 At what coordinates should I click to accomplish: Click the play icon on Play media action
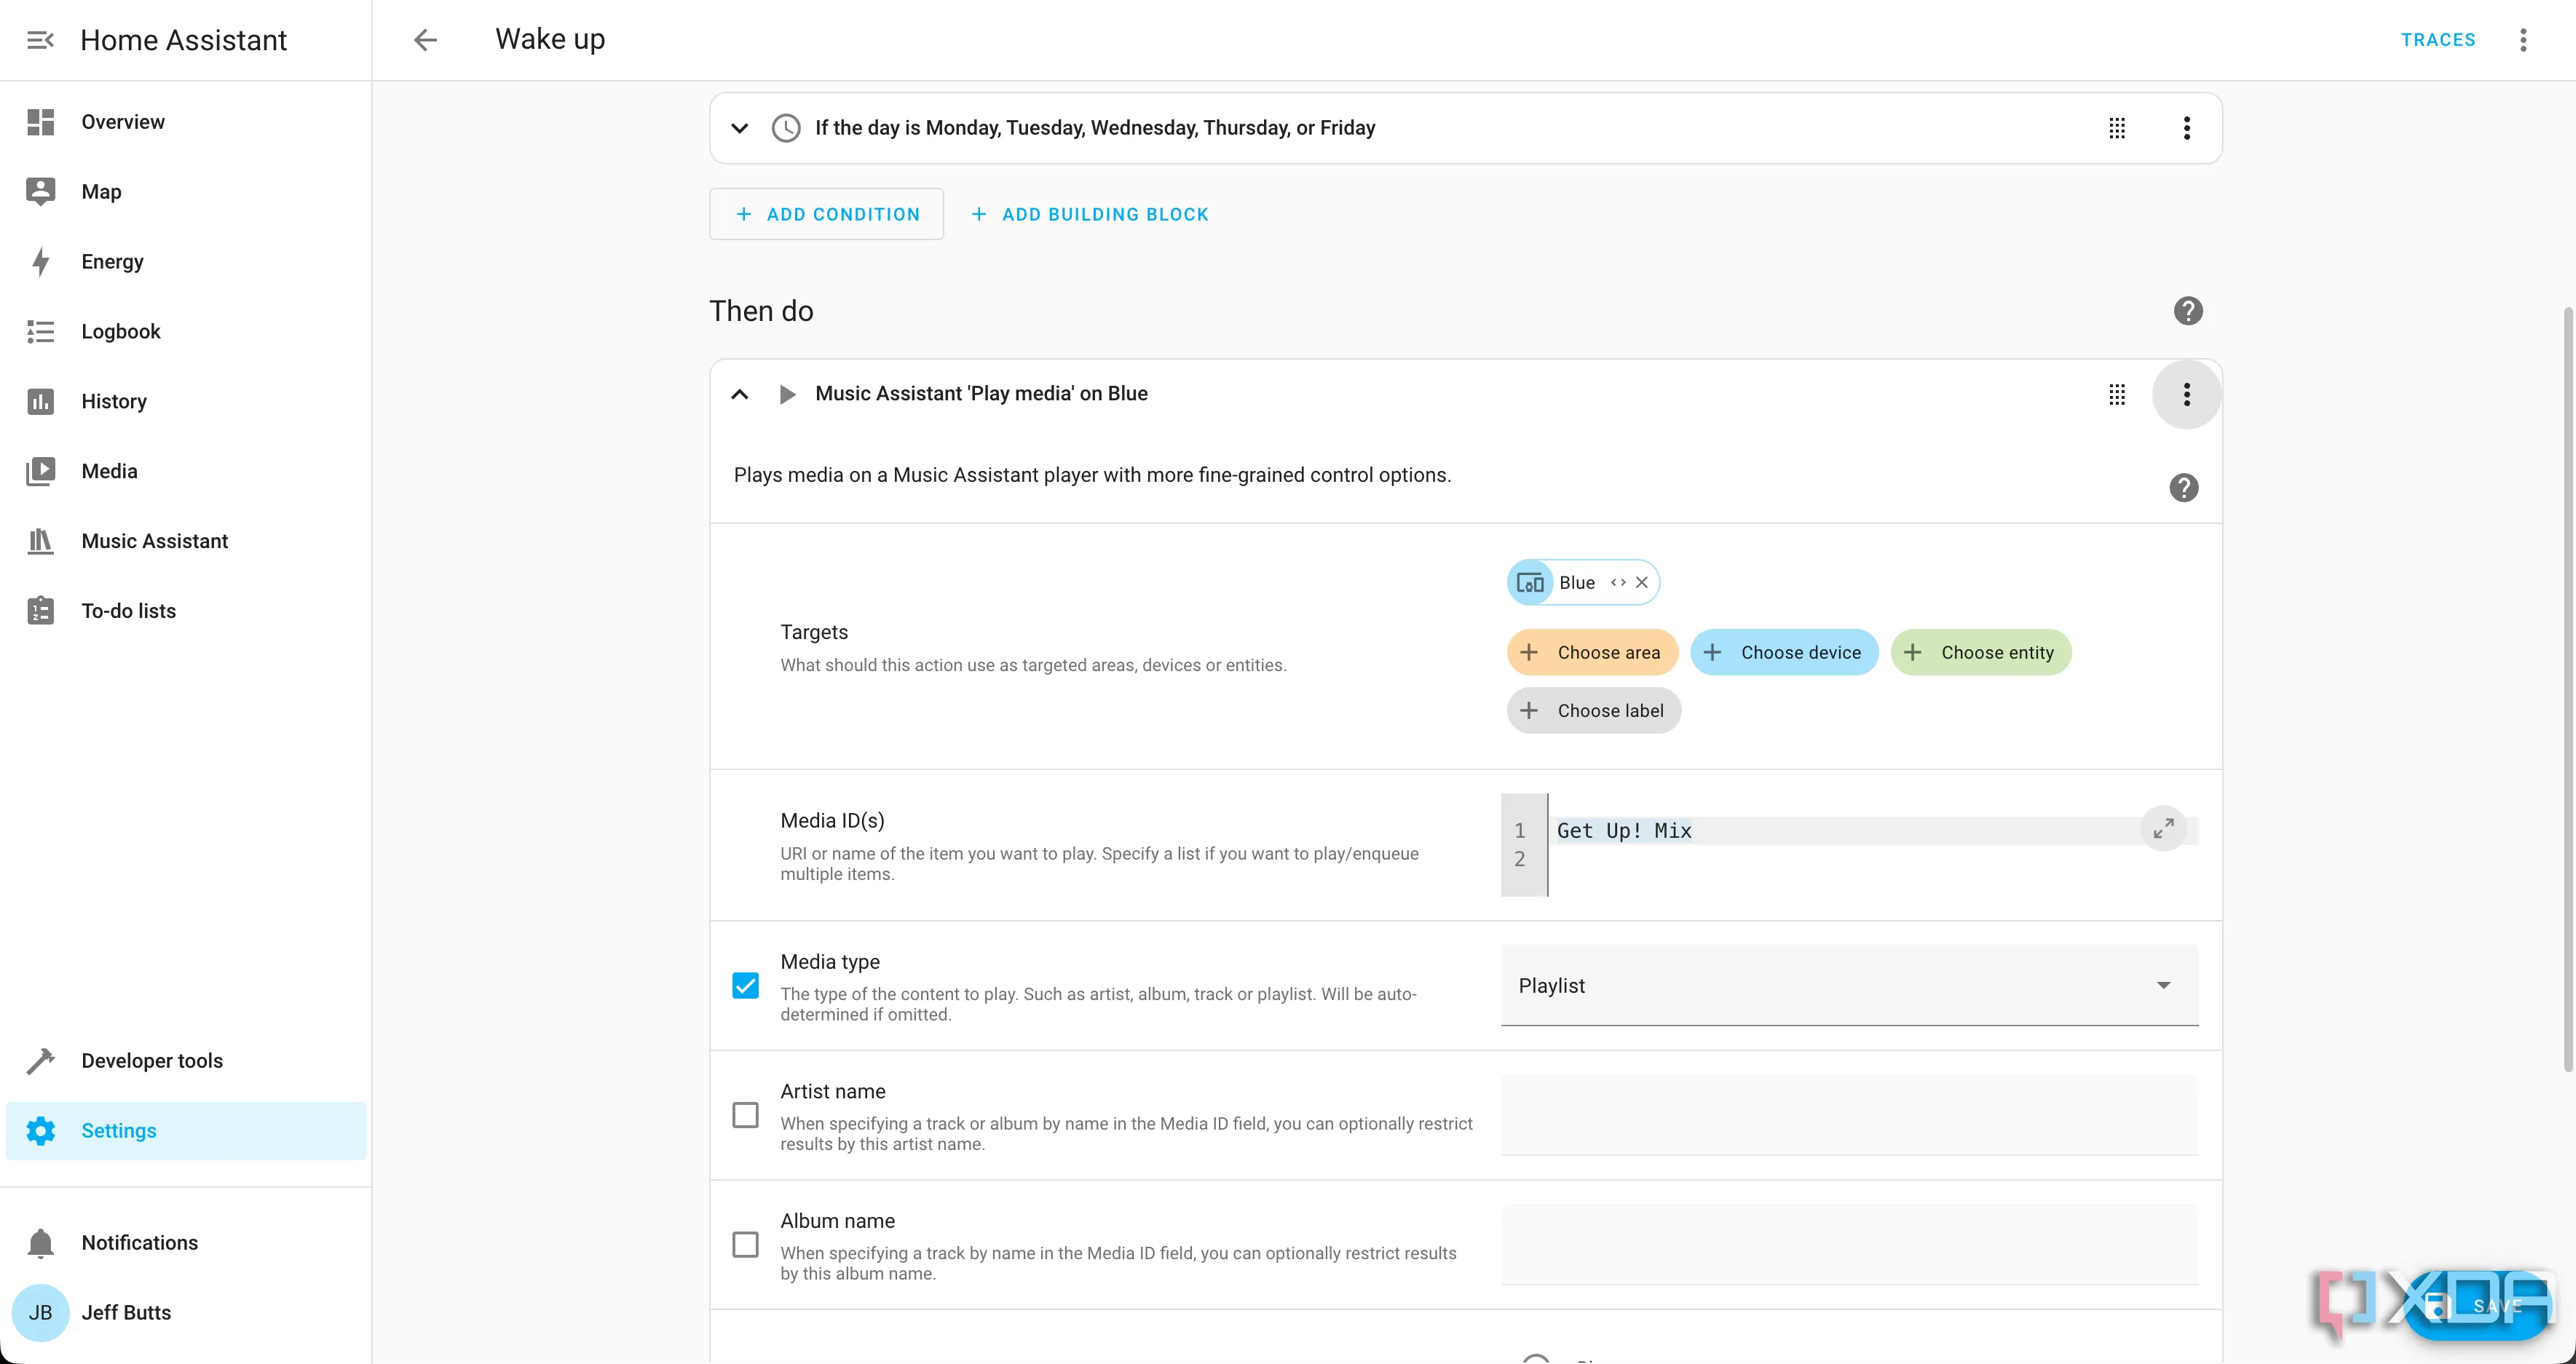coord(787,394)
